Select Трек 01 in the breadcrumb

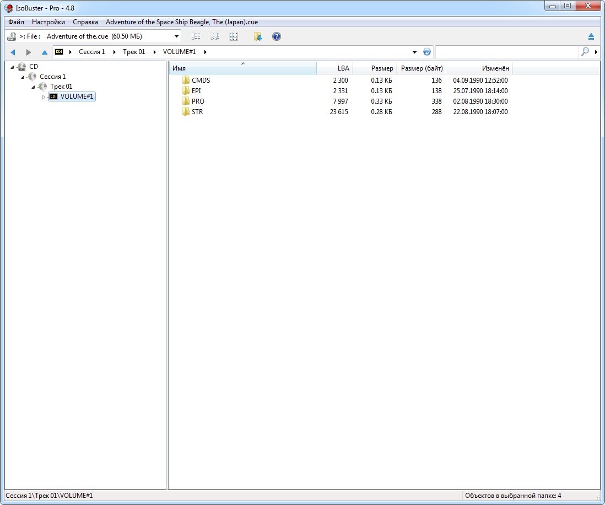[x=134, y=52]
